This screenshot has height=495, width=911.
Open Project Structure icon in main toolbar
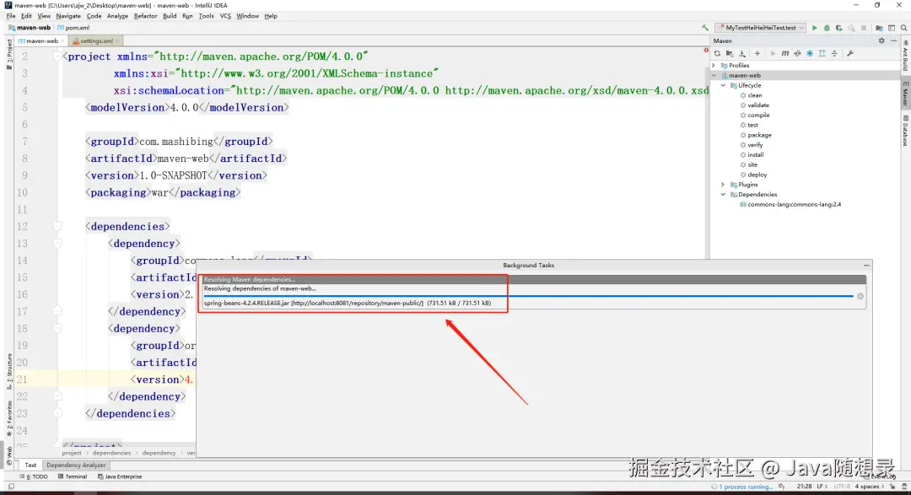879,27
